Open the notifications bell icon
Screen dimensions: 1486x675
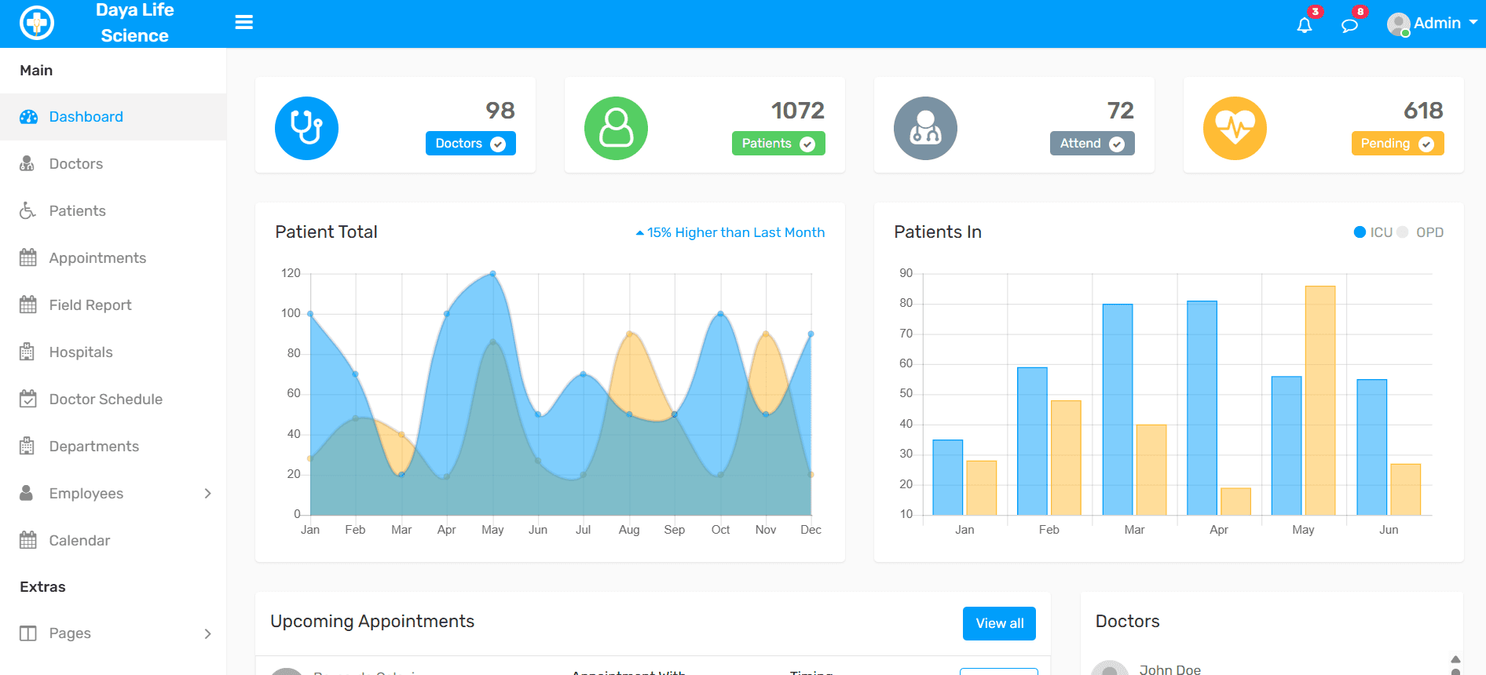coord(1304,25)
